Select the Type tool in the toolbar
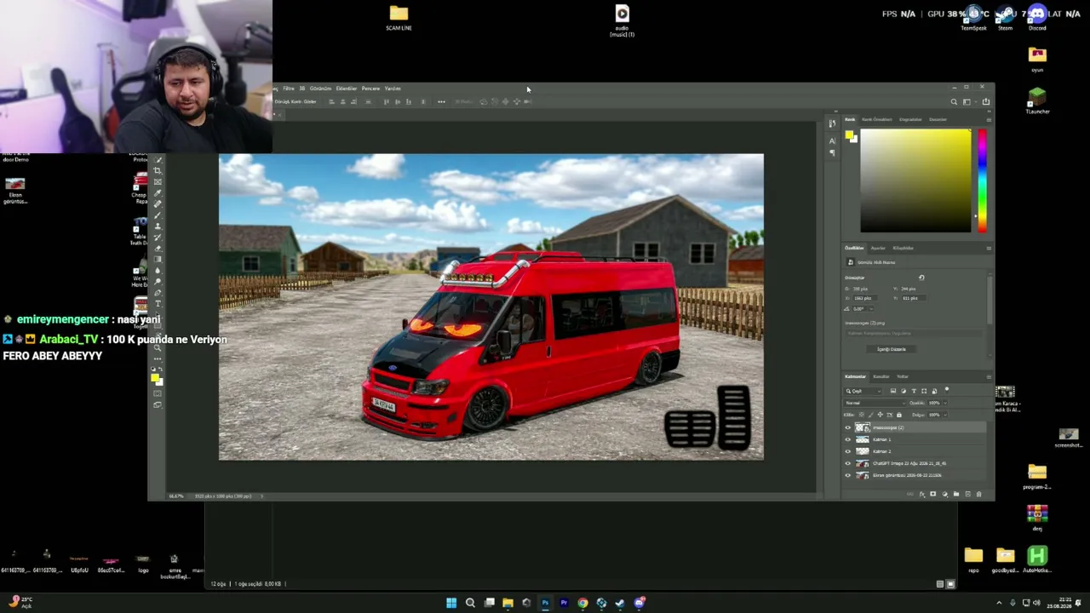Viewport: 1090px width, 613px height. click(158, 303)
